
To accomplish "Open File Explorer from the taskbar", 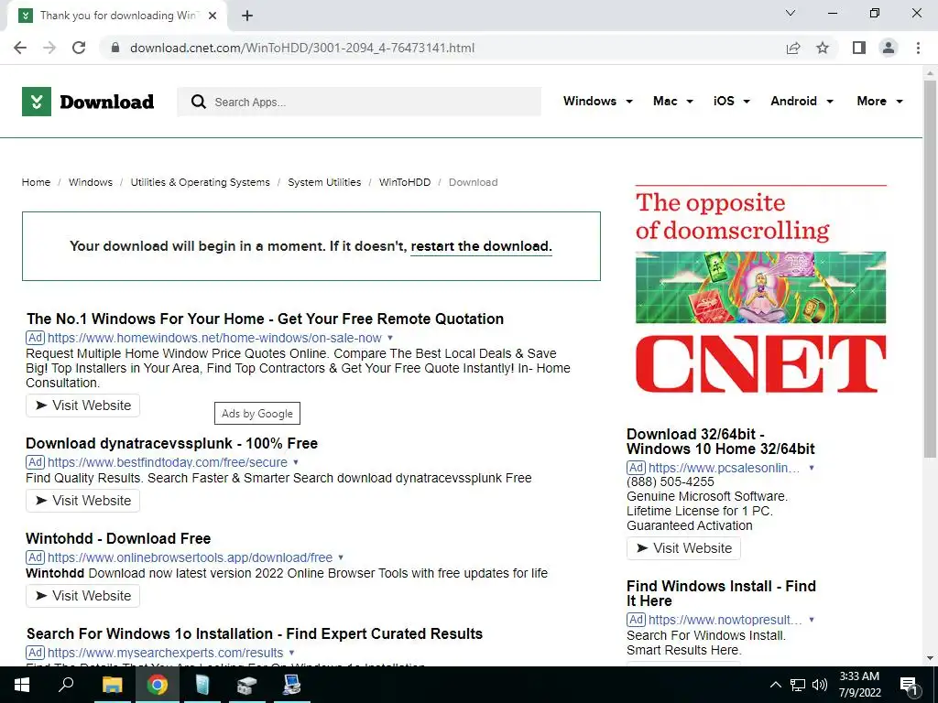I will coord(112,685).
